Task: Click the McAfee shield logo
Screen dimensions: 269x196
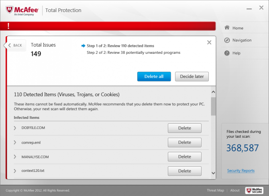Action: [9, 10]
